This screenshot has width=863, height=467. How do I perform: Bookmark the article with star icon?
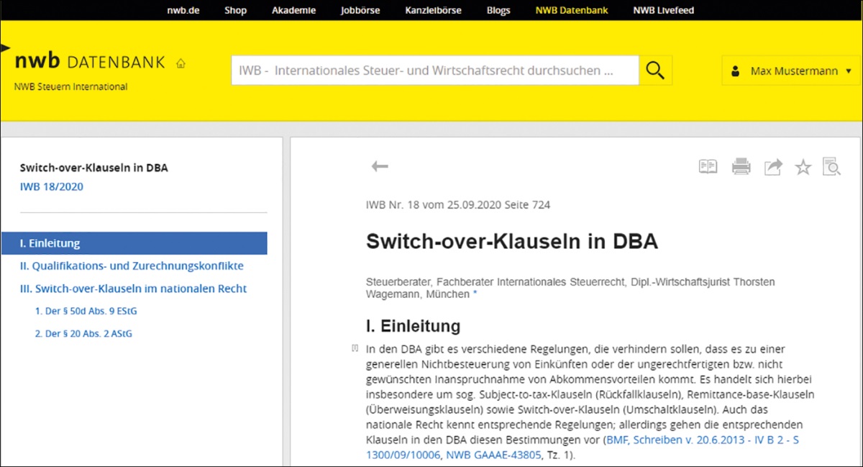pyautogui.click(x=803, y=168)
